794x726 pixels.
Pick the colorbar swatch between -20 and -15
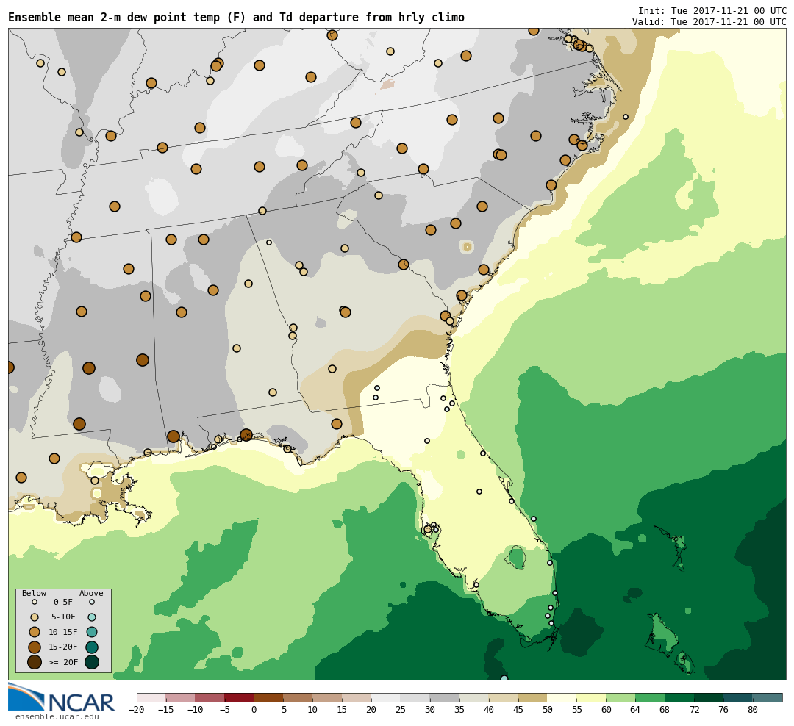click(x=151, y=697)
